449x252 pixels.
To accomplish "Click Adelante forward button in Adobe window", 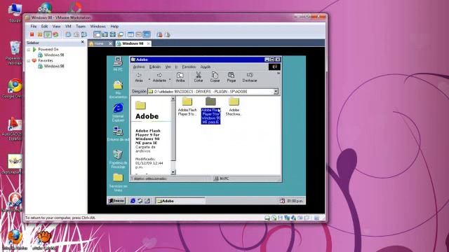I will [x=159, y=78].
